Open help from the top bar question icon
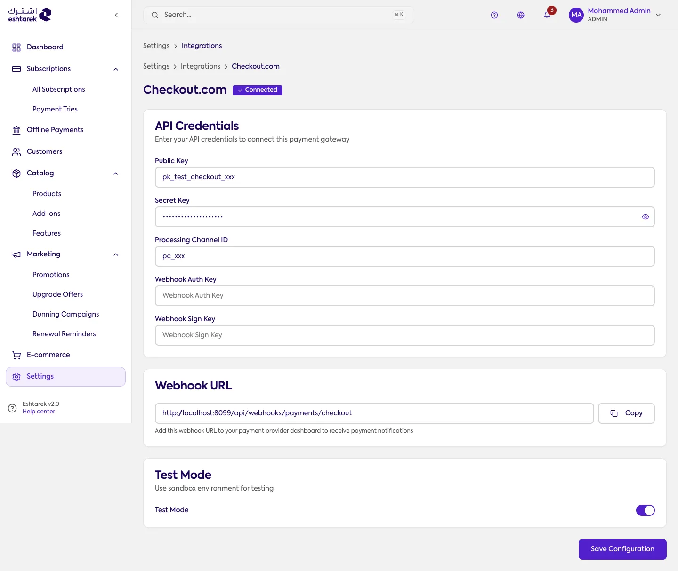 [x=494, y=15]
